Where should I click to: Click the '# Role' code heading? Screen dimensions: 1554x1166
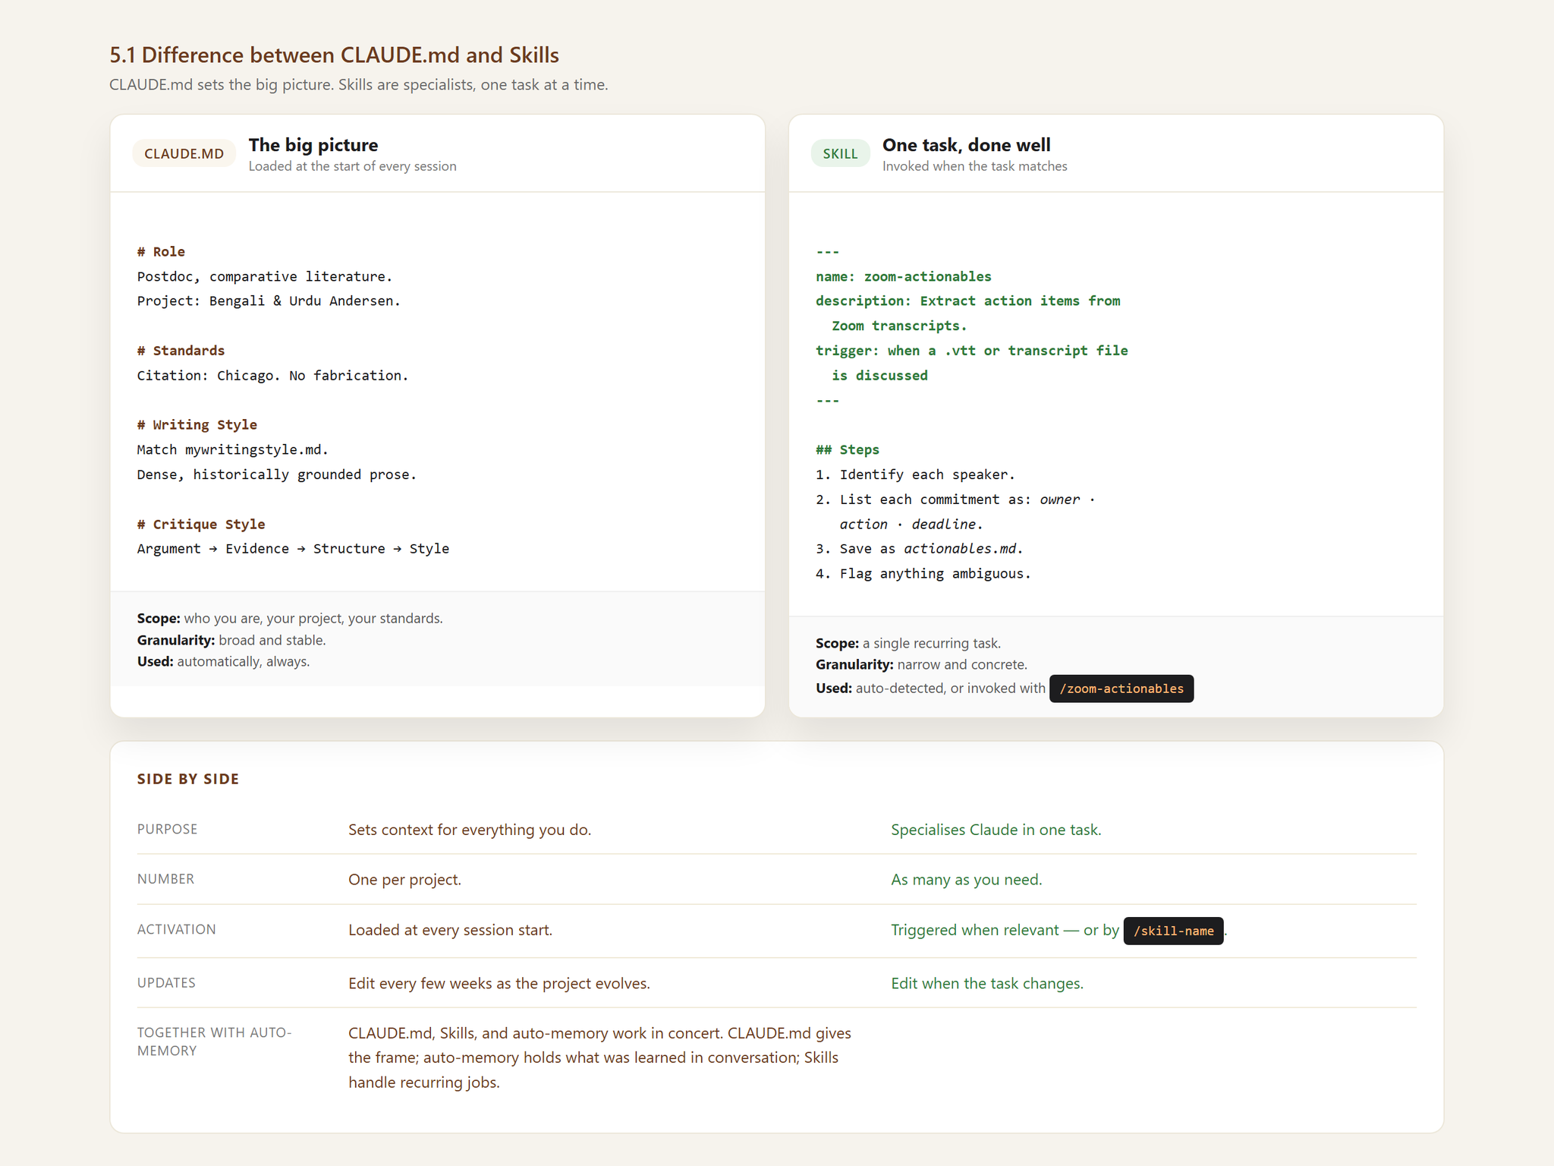[161, 251]
